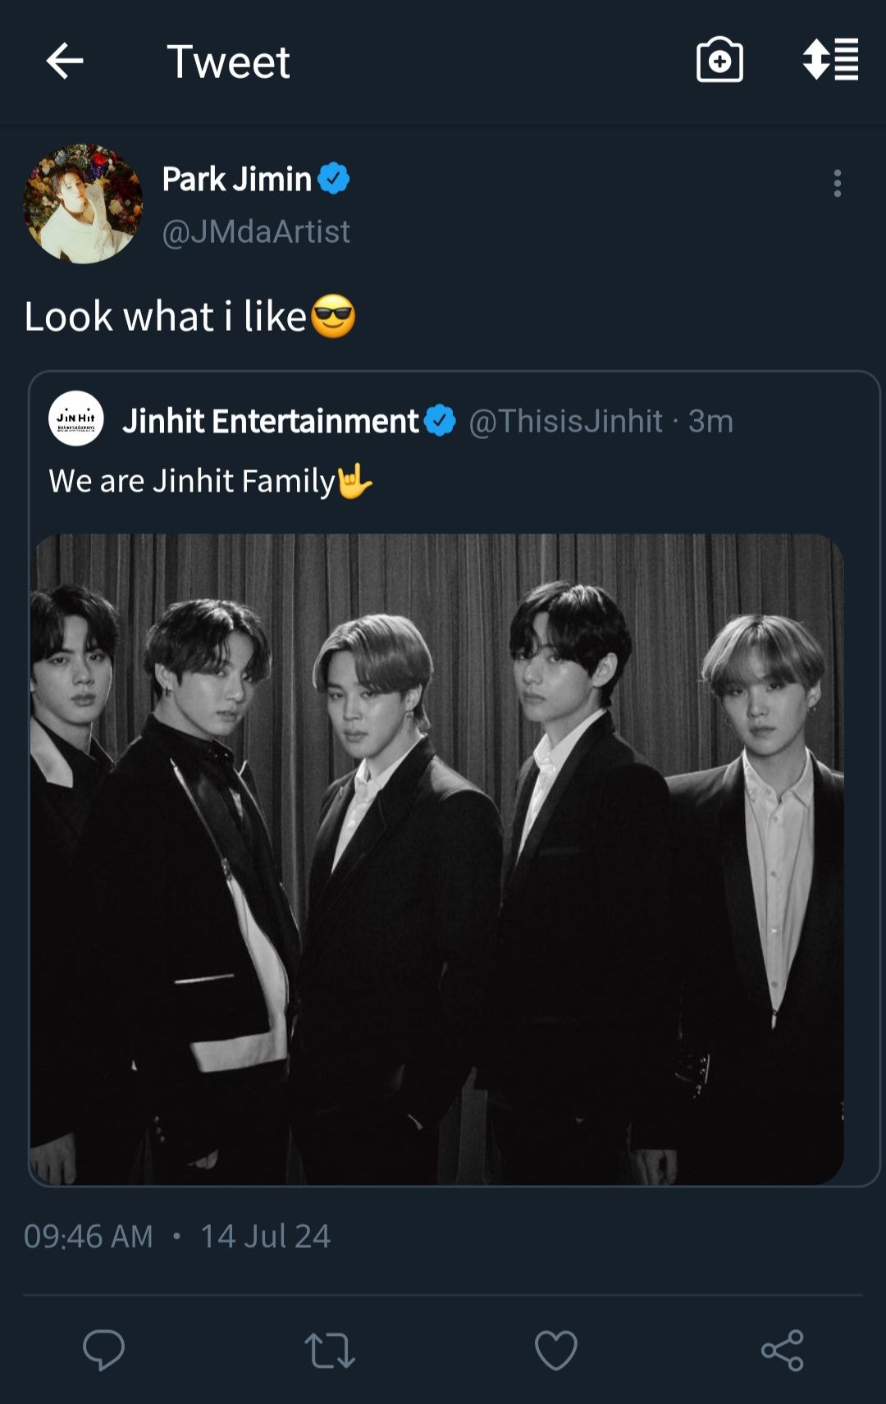Image resolution: width=886 pixels, height=1404 pixels.
Task: Open Park Jimin's profile picture
Action: tap(83, 204)
